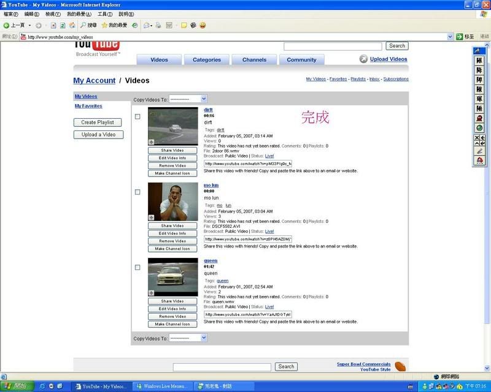
Task: Click the top icon of IME toolbar
Action: (479, 51)
